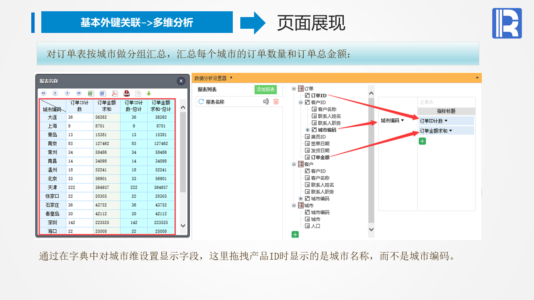Select the 报表名称 entry in the report list

coord(215,102)
